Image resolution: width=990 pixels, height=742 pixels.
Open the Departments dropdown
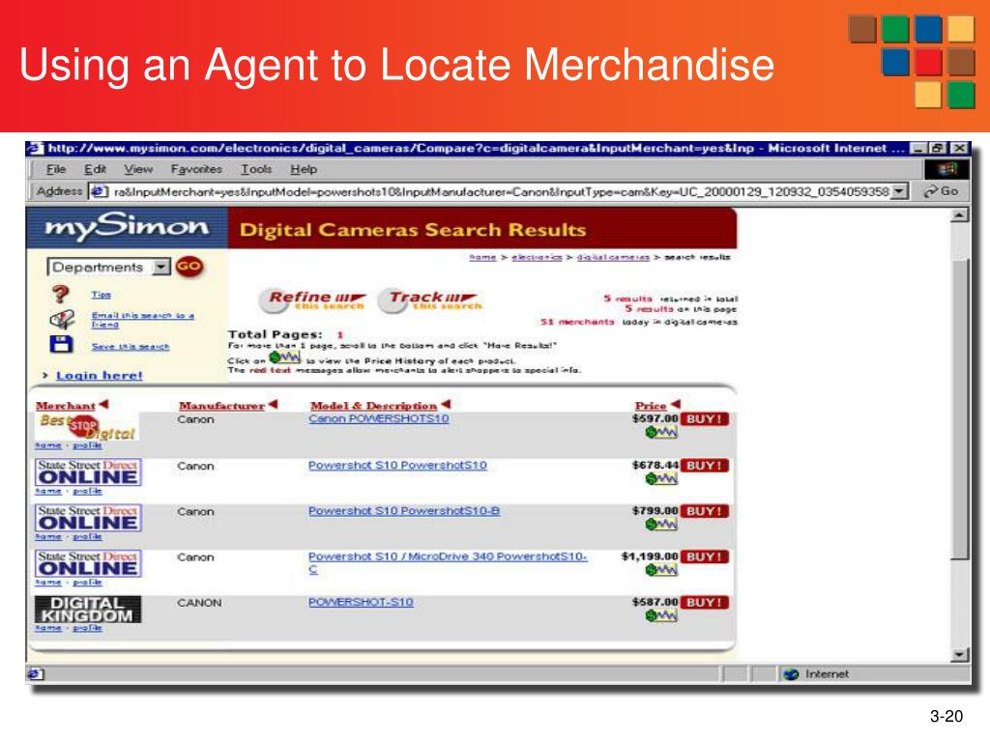(x=108, y=267)
